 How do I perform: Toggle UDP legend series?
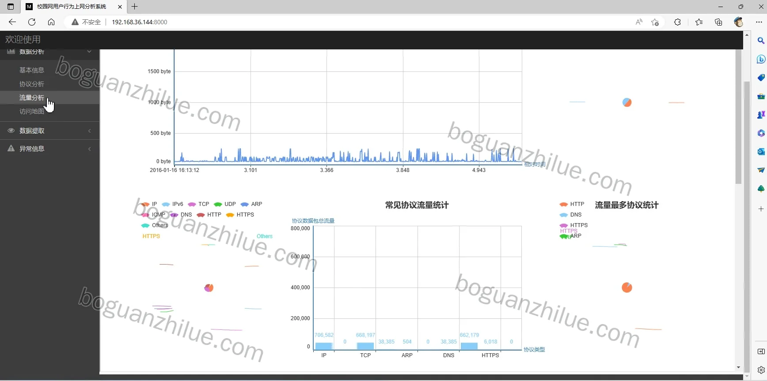coord(225,204)
